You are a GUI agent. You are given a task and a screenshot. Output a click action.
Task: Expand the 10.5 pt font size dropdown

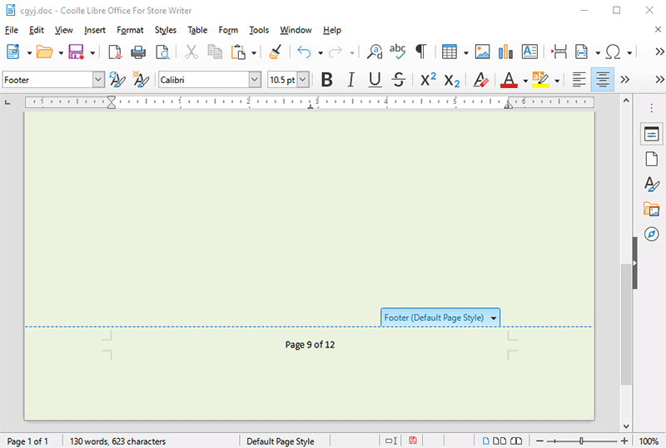click(302, 80)
